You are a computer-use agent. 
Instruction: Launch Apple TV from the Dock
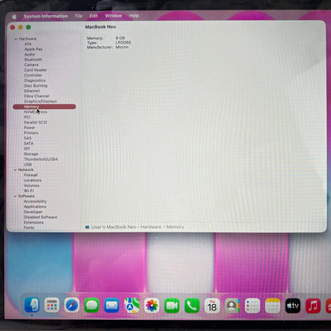click(293, 306)
